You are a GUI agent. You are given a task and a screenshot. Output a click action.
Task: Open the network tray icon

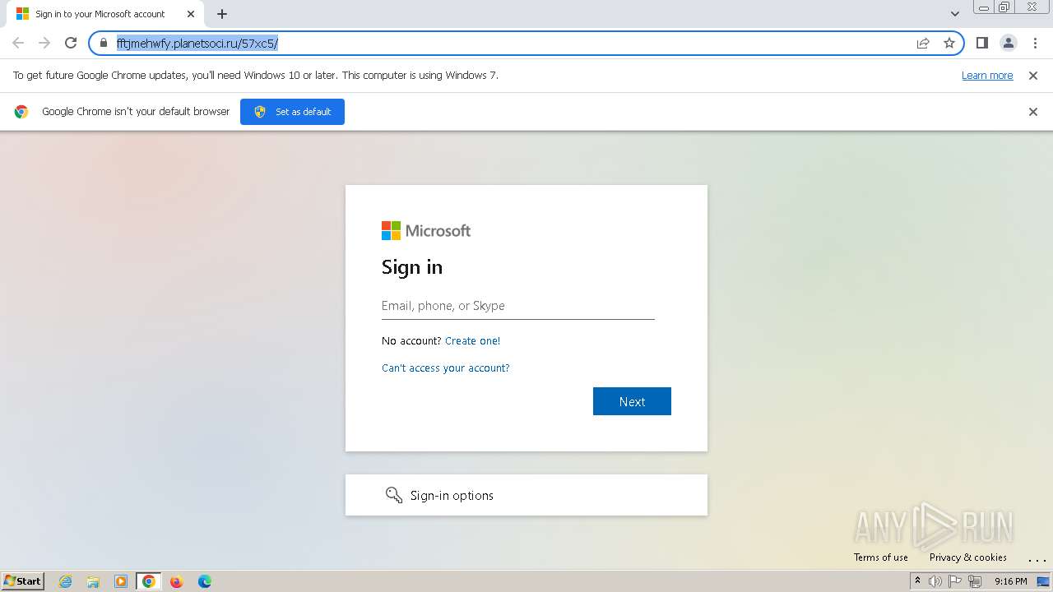975,581
